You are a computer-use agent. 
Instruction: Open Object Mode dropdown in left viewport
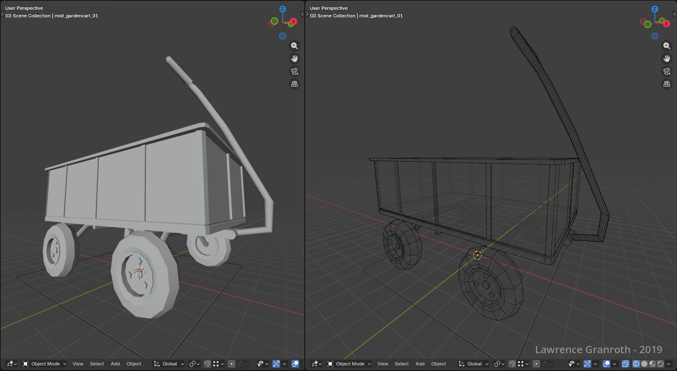45,364
